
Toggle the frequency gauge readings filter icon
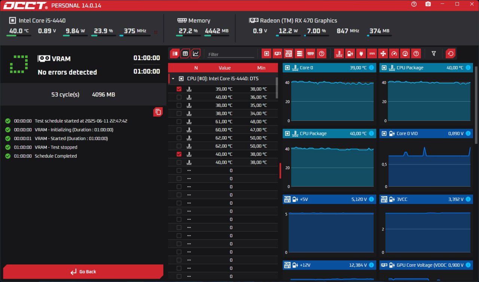coord(394,53)
